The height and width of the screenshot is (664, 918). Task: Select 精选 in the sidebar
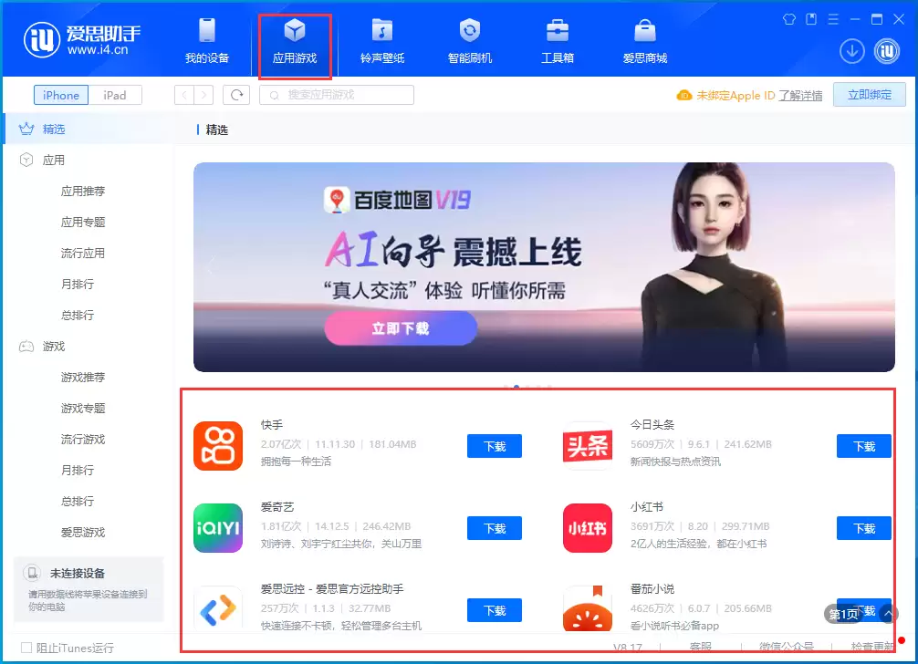tap(88, 129)
